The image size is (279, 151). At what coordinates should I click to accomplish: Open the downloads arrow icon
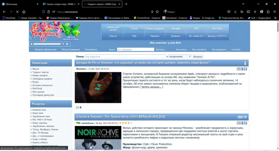235,12
